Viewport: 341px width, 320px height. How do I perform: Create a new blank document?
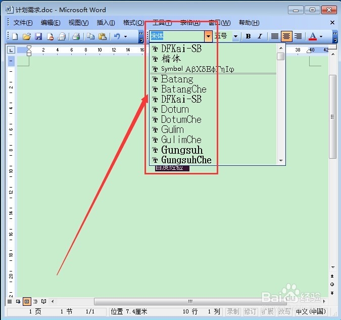point(15,36)
